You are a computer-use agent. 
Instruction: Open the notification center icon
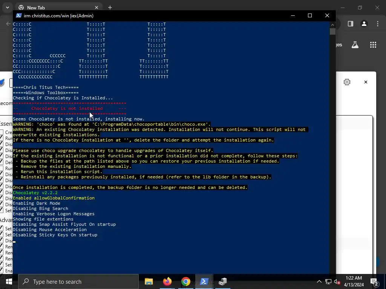click(374, 281)
